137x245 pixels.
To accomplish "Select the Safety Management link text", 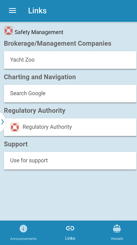I will tap(39, 32).
